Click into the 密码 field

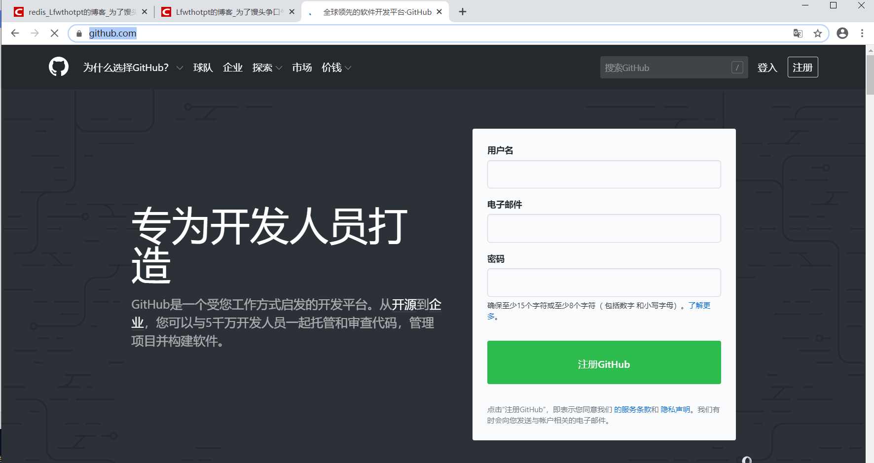604,283
